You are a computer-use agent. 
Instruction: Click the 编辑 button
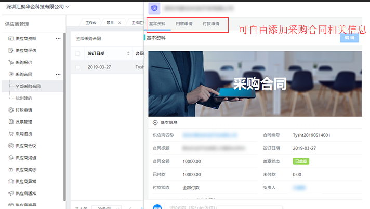pos(349,38)
